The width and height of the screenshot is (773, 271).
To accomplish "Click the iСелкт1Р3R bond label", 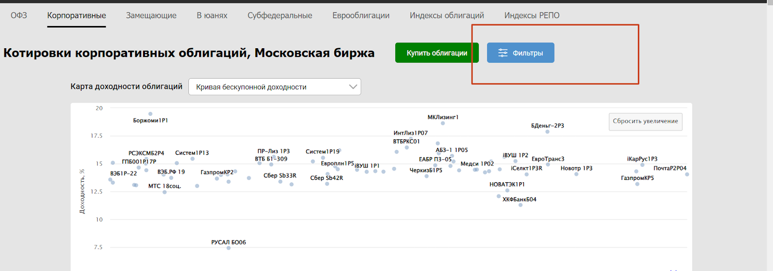I will (x=527, y=168).
